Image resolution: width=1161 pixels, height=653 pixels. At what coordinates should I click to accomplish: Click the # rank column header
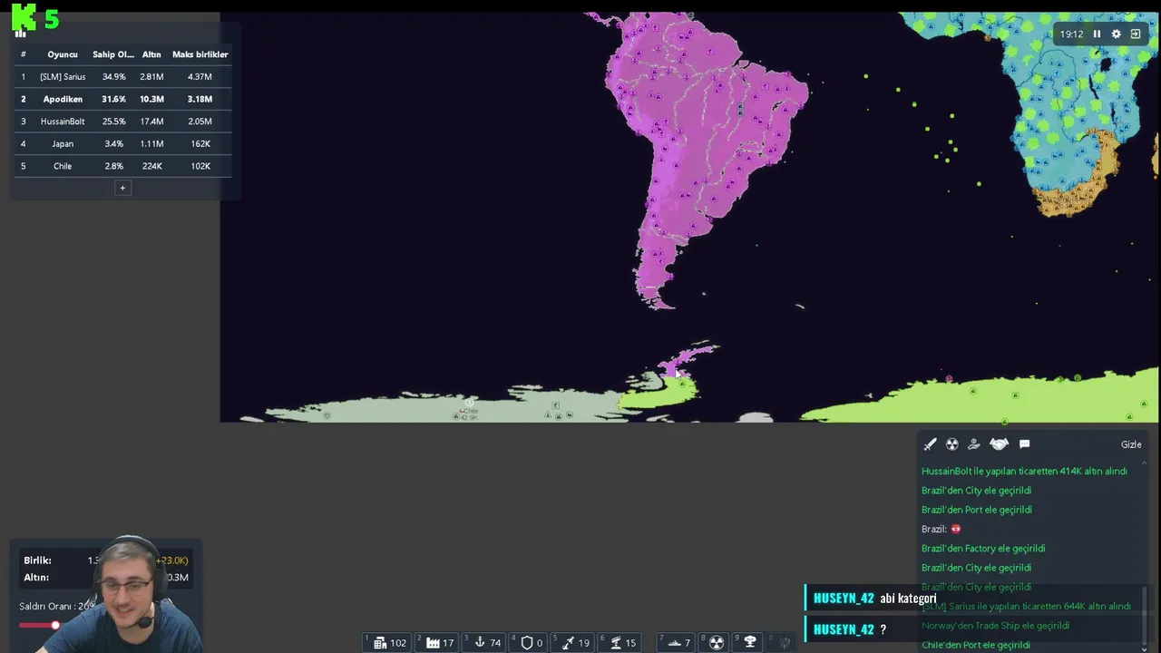24,54
